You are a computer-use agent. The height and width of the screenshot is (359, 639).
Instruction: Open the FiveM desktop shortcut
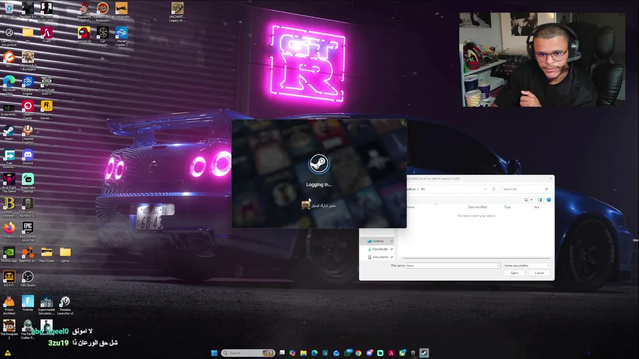click(46, 35)
